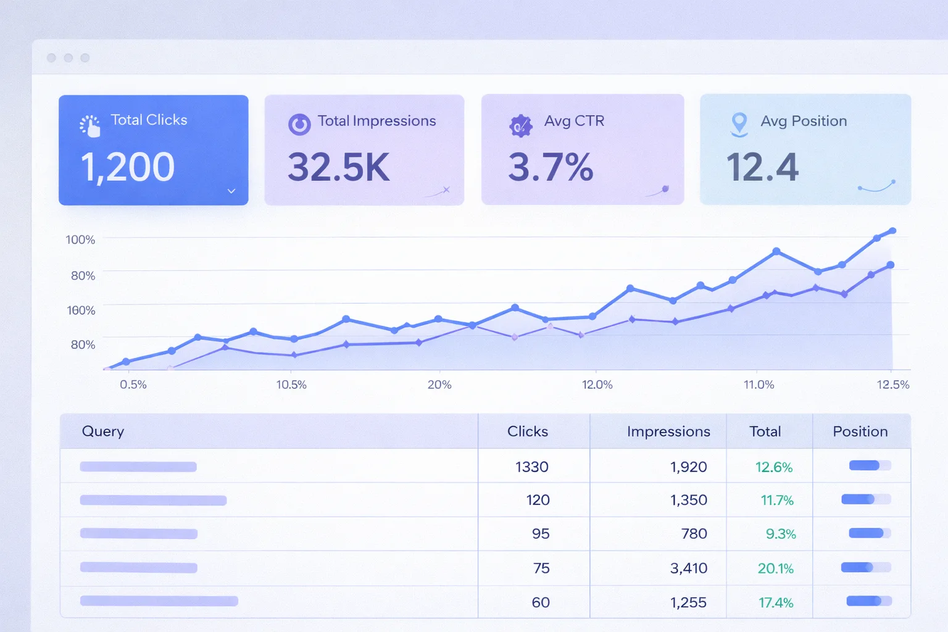Select the curve icon in Avg Position card

coord(876,186)
